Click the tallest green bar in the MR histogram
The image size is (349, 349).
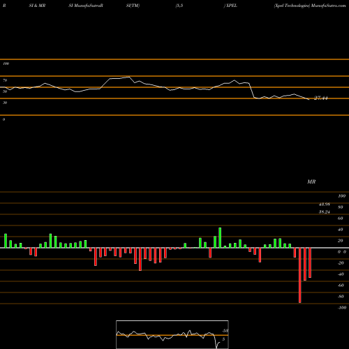coord(220,238)
